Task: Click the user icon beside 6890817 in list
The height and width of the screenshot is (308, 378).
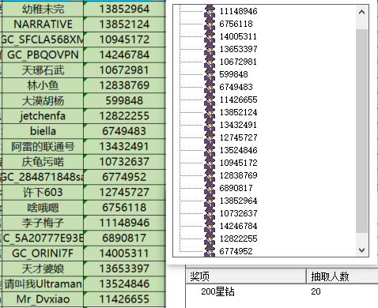Action: (210, 188)
